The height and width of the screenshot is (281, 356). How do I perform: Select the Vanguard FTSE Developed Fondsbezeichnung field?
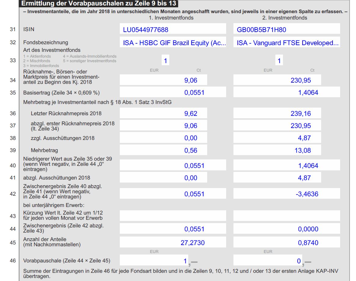pyautogui.click(x=286, y=43)
